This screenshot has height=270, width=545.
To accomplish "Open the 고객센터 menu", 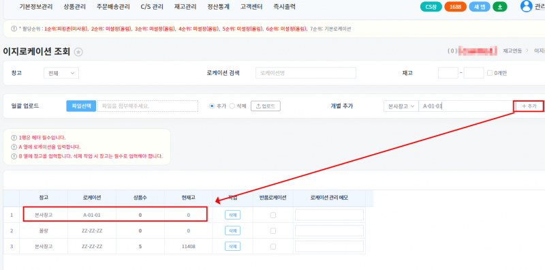I will [251, 6].
